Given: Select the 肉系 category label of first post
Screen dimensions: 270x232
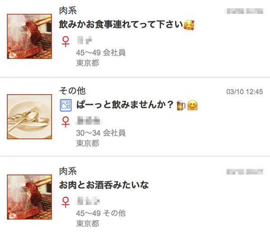Looking at the screenshot, I should tap(68, 11).
